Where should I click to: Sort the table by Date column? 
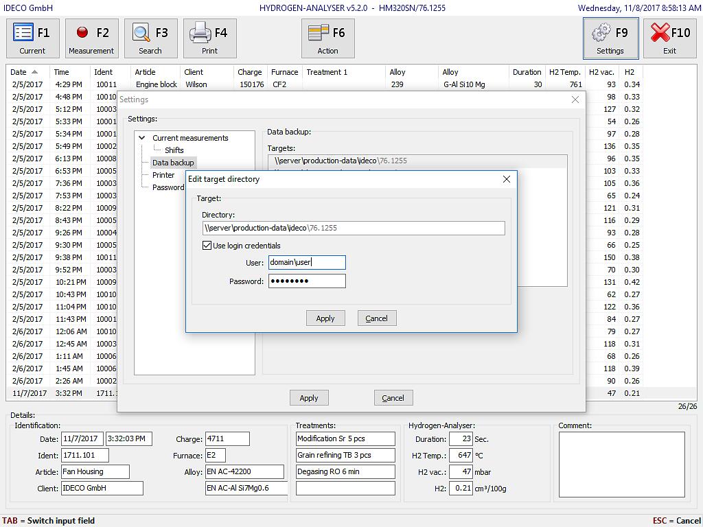[19, 72]
